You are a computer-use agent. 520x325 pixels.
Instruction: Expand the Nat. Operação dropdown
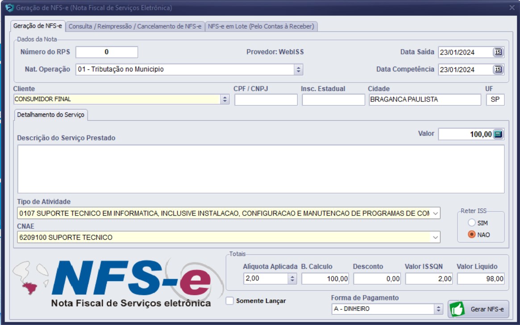point(299,70)
